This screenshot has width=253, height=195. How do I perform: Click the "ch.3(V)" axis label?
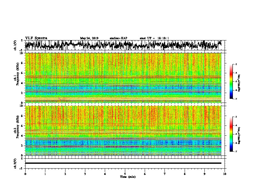click(x=15, y=163)
